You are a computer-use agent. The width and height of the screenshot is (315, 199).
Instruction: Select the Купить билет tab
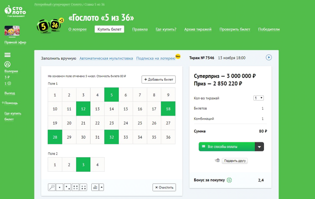(109, 29)
